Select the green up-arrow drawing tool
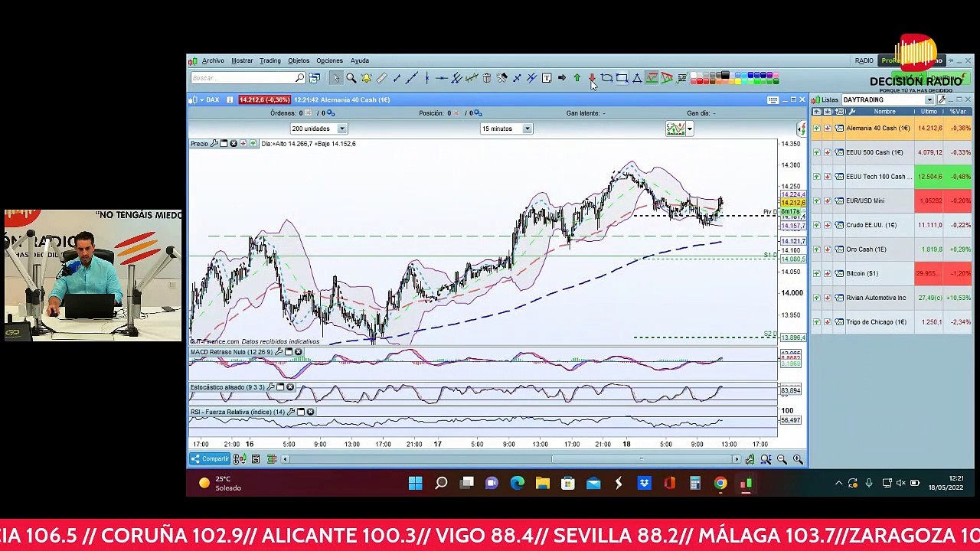This screenshot has width=980, height=551. point(577,78)
